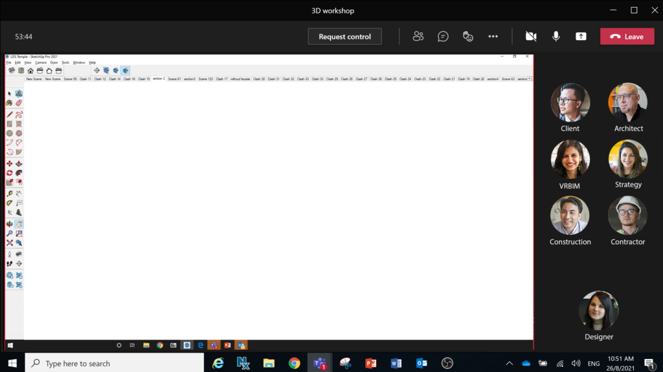Click the Request control button
The width and height of the screenshot is (663, 372).
pyautogui.click(x=344, y=37)
